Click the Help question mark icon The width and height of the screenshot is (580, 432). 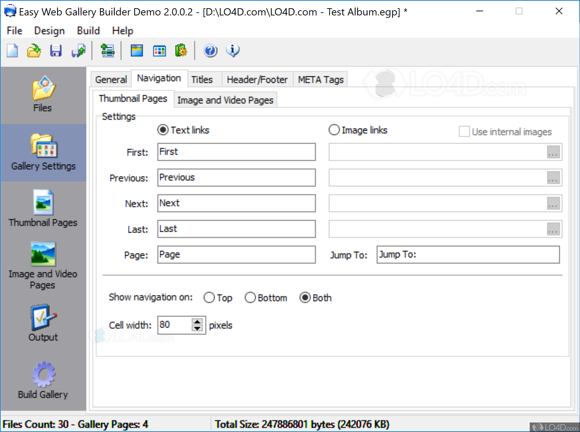[210, 51]
